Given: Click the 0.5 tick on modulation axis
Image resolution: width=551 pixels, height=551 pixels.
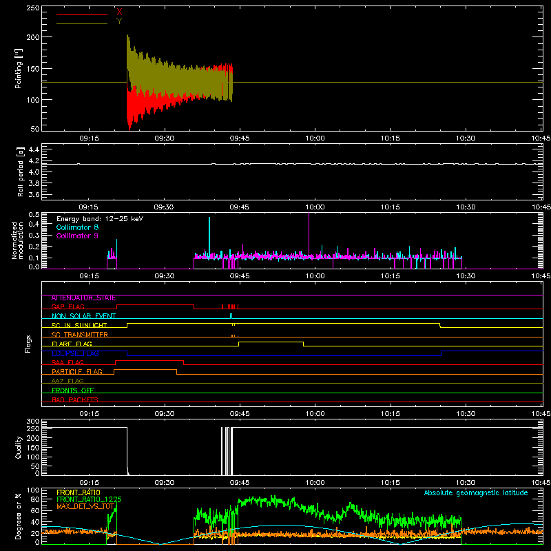Looking at the screenshot, I should pos(34,215).
